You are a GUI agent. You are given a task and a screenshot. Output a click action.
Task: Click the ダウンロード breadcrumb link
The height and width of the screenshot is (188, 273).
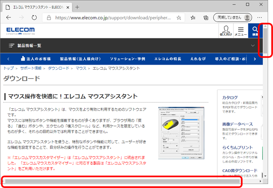click(x=59, y=68)
